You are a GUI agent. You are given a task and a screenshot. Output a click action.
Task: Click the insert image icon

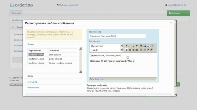(x=145, y=46)
